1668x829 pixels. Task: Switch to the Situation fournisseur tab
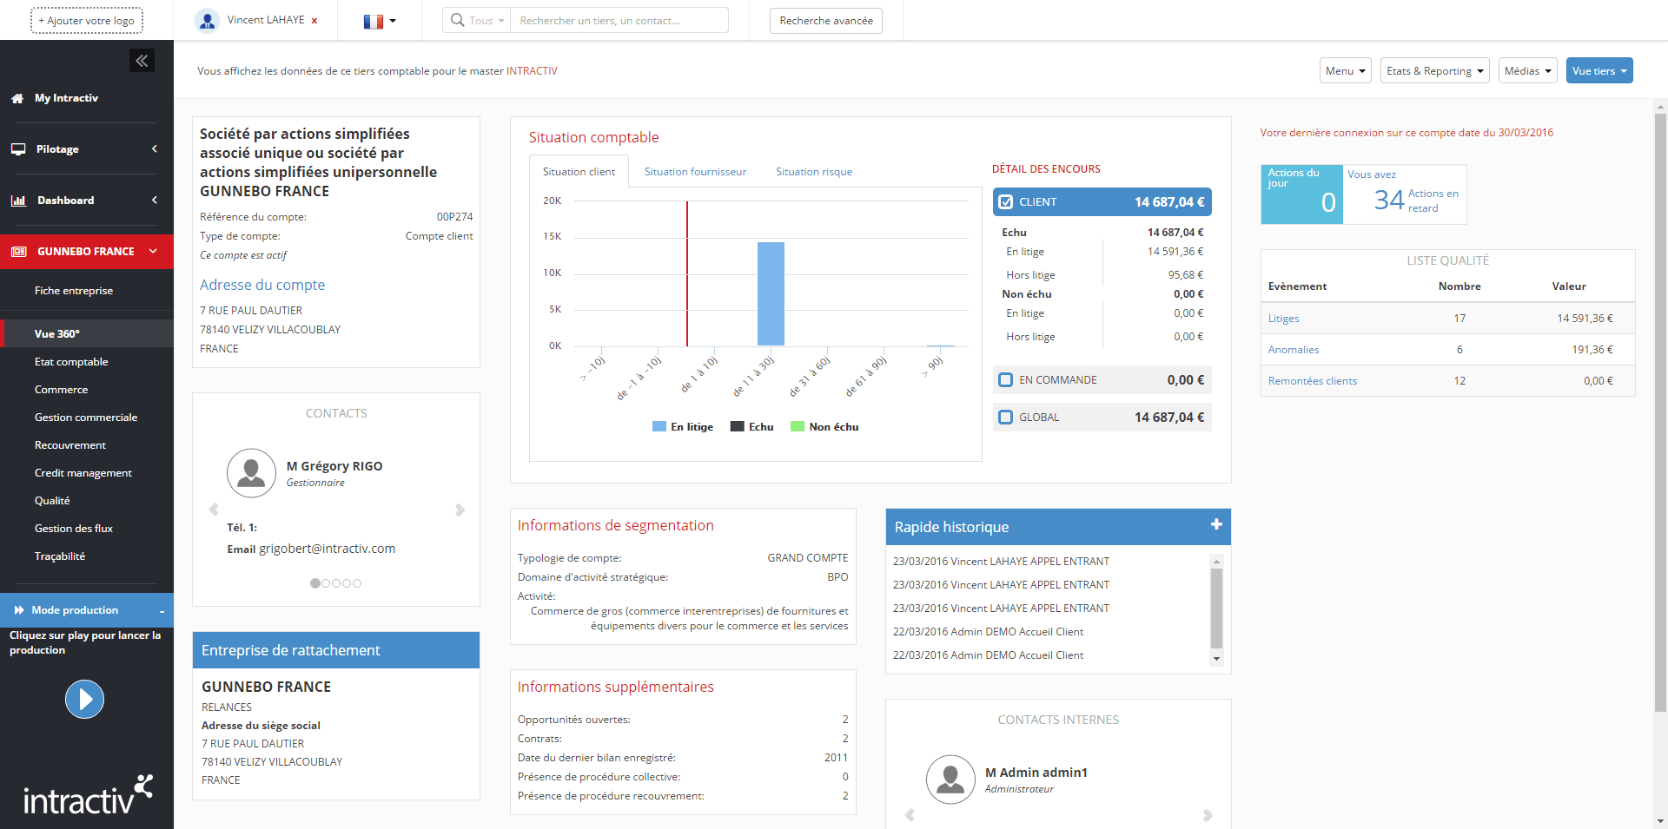(695, 172)
